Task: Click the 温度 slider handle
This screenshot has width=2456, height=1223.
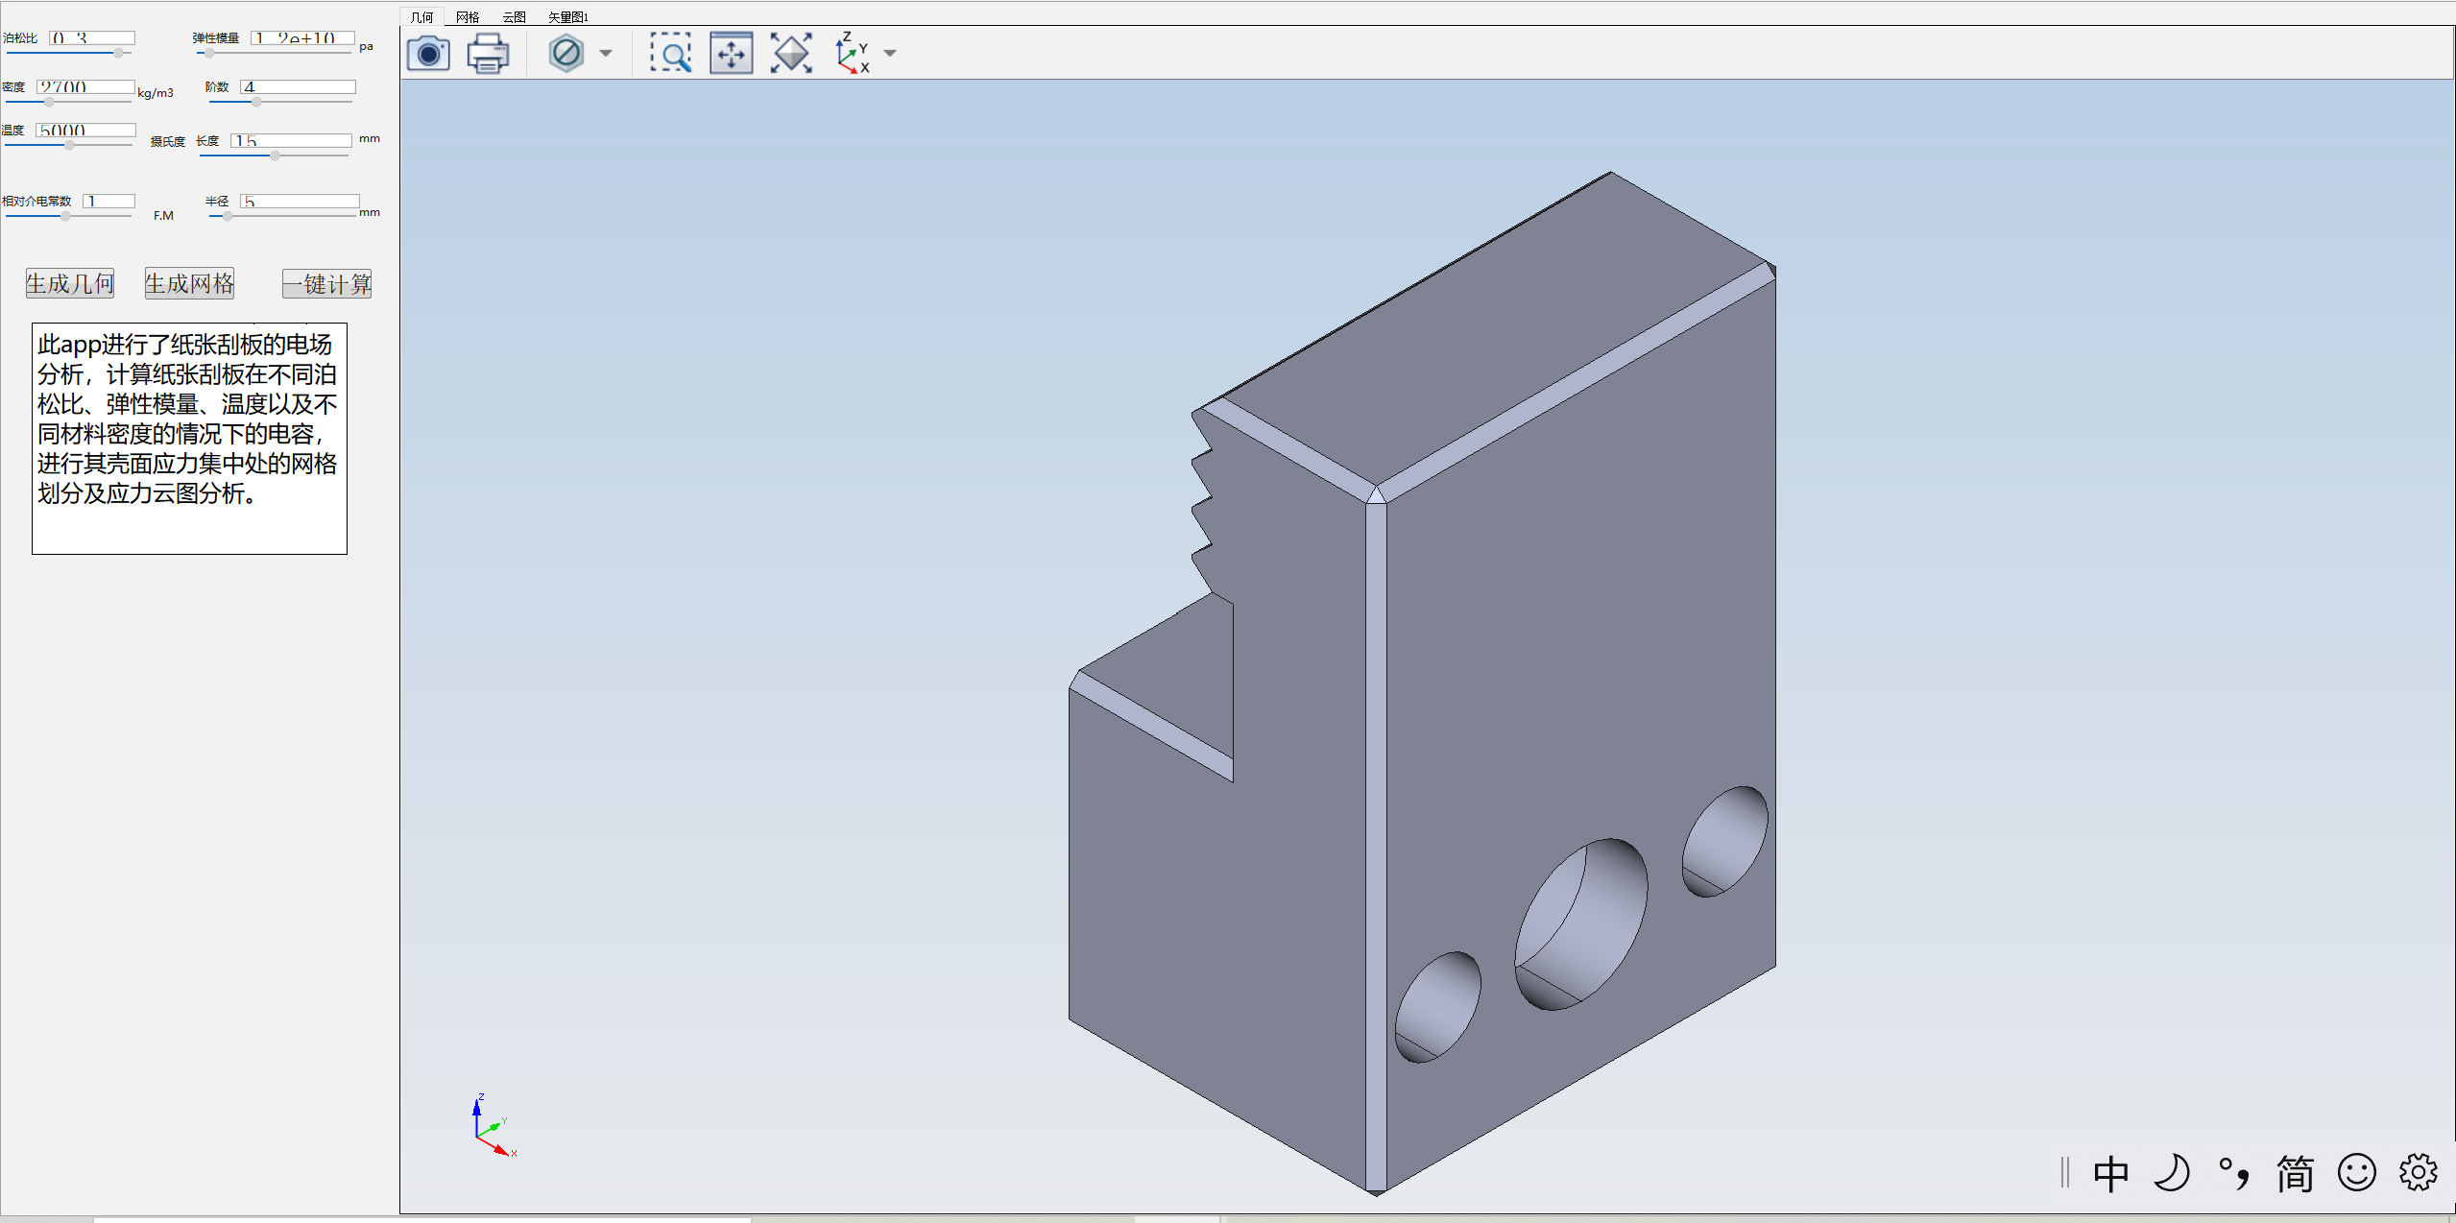Action: click(69, 145)
